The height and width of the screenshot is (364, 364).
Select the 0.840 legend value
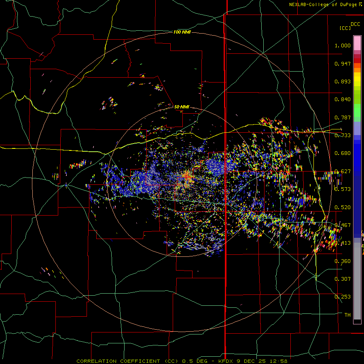pyautogui.click(x=343, y=99)
